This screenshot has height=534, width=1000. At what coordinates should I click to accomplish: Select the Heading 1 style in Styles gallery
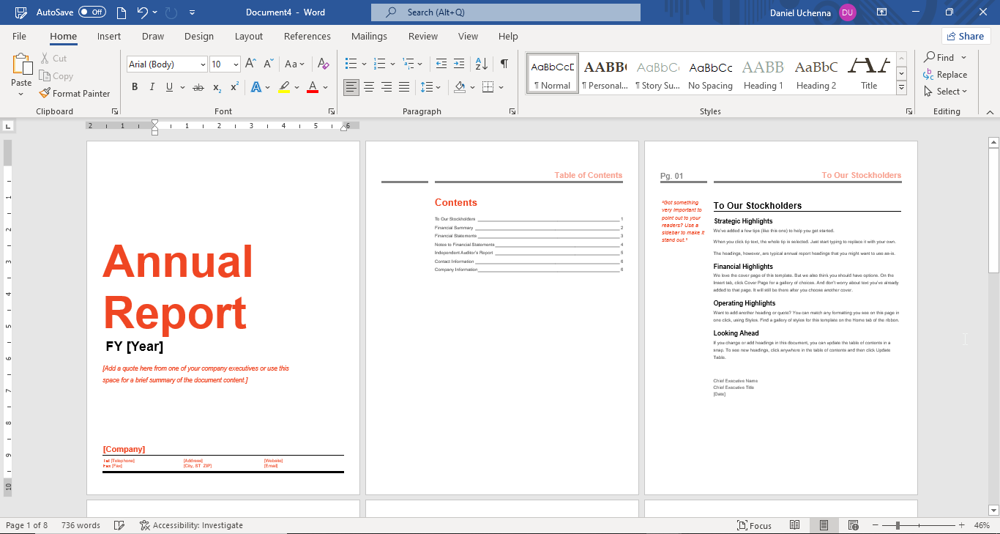763,73
